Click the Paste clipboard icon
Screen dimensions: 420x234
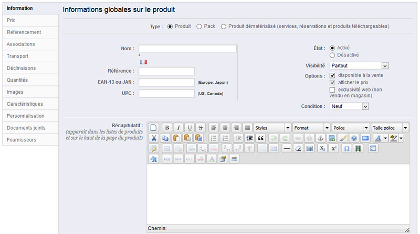(176, 138)
